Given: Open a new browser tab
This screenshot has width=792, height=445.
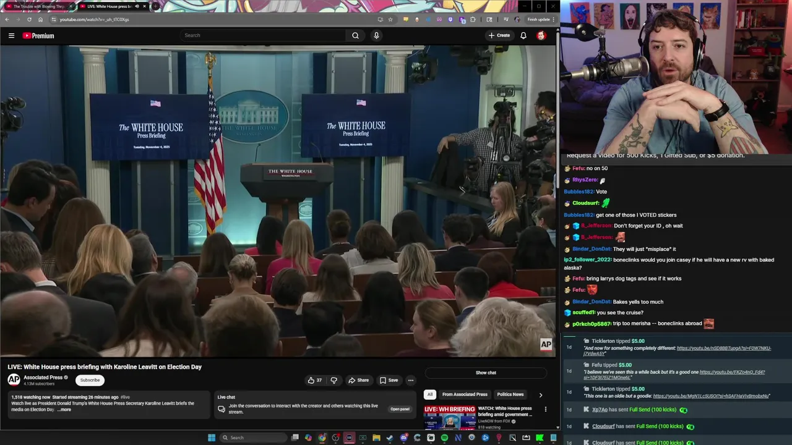Looking at the screenshot, I should tap(156, 6).
